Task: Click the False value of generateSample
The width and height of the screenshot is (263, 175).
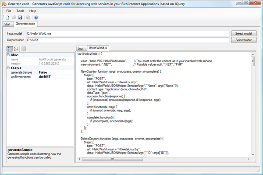Action: coord(43,72)
